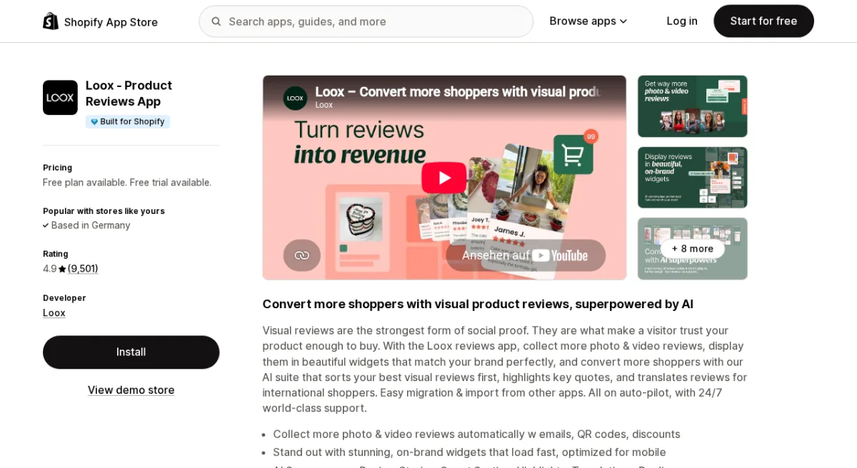Click the search magnifier icon
The width and height of the screenshot is (857, 468).
[216, 21]
